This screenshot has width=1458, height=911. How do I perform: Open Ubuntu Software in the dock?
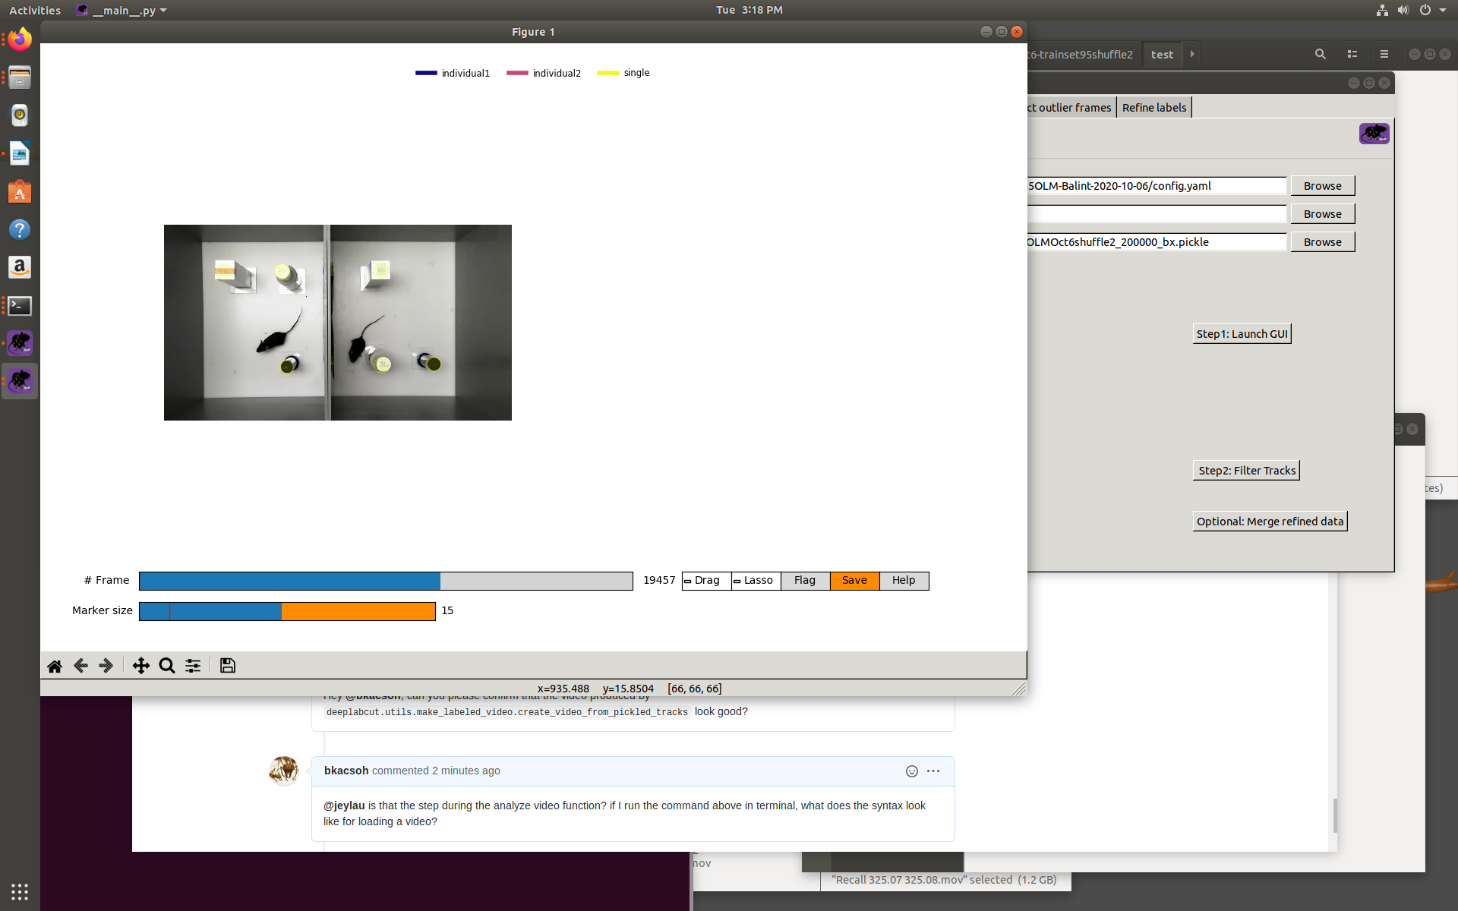(20, 191)
